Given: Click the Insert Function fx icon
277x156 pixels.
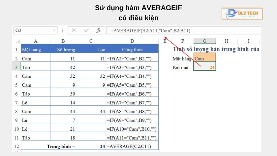Looking at the screenshot, I should (98, 30).
